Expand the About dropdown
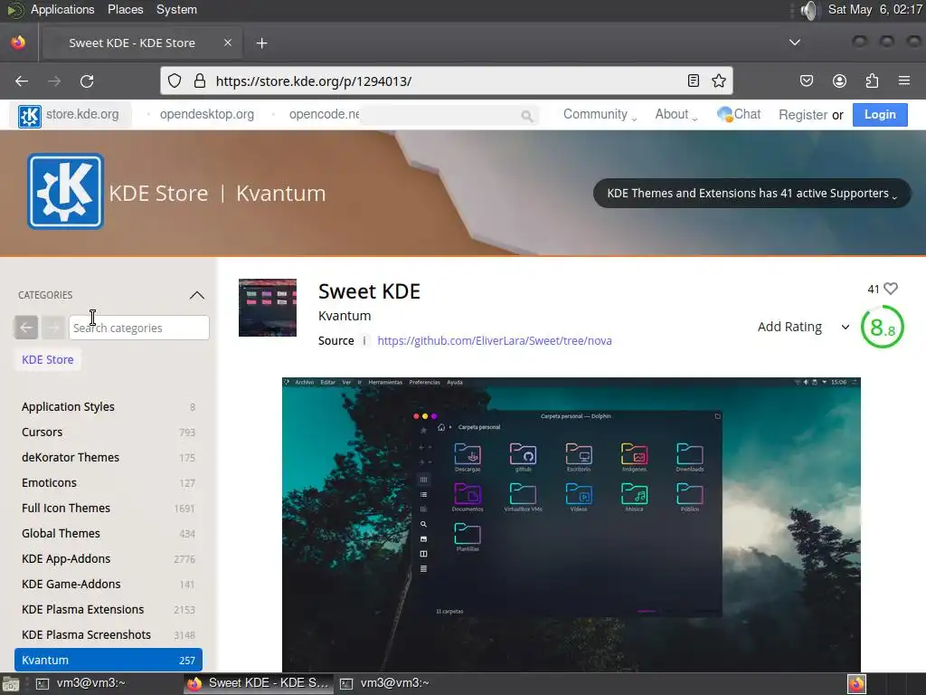The width and height of the screenshot is (926, 695). click(x=676, y=115)
